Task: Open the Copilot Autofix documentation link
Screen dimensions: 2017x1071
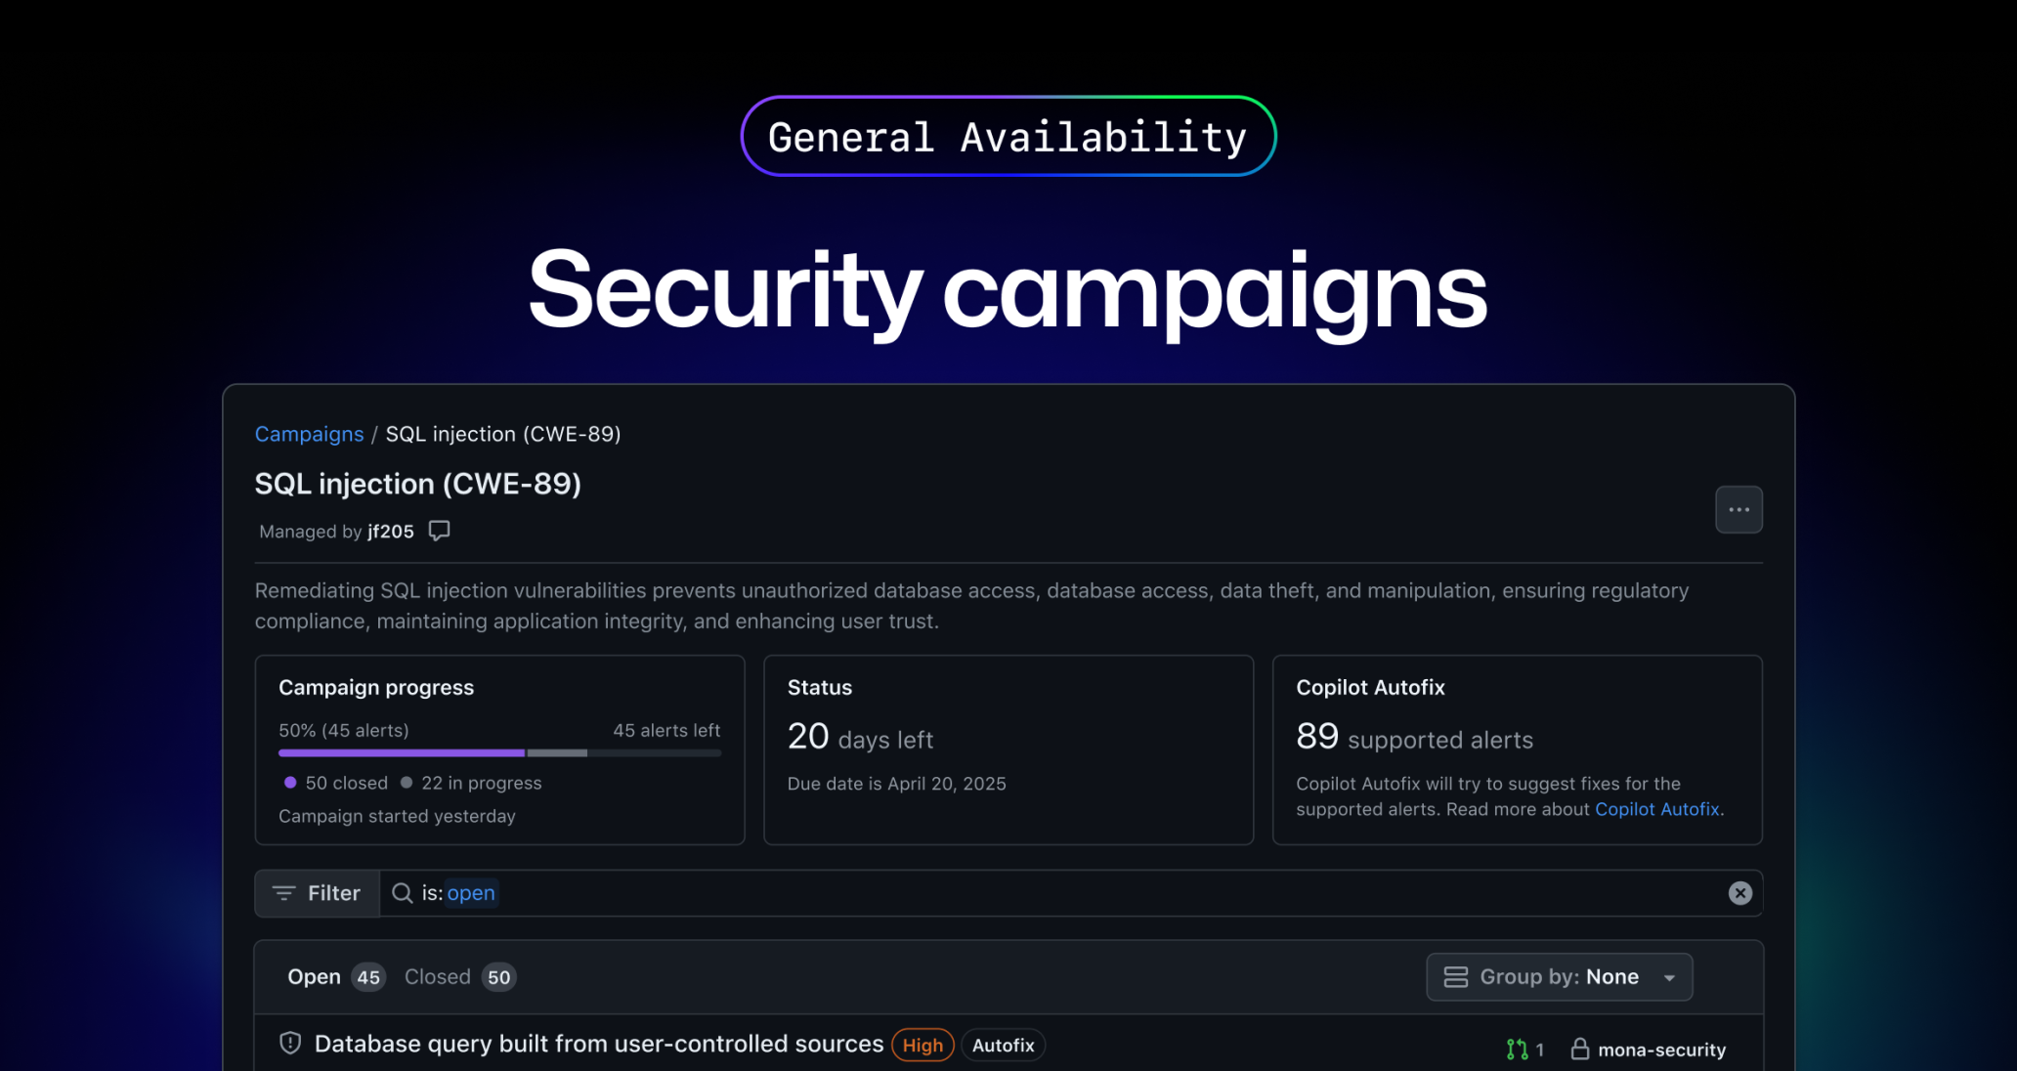Action: point(1656,809)
